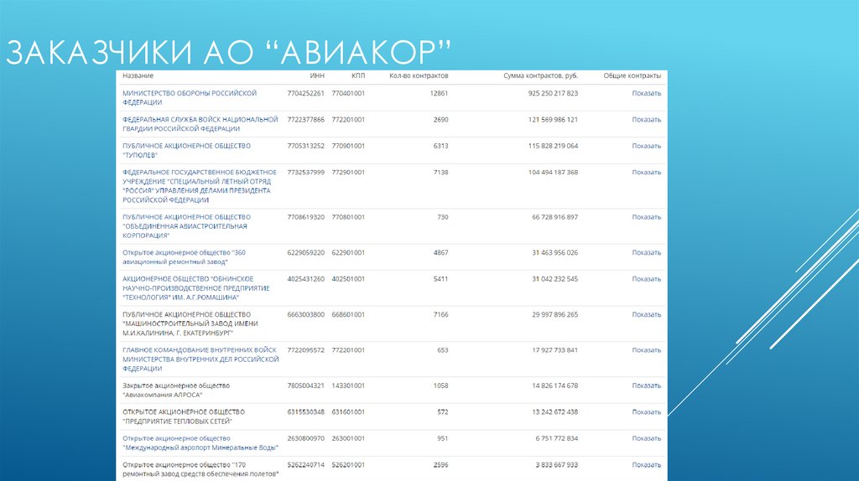
Task: Select contract sum 13 242 672 438
Action: point(555,411)
